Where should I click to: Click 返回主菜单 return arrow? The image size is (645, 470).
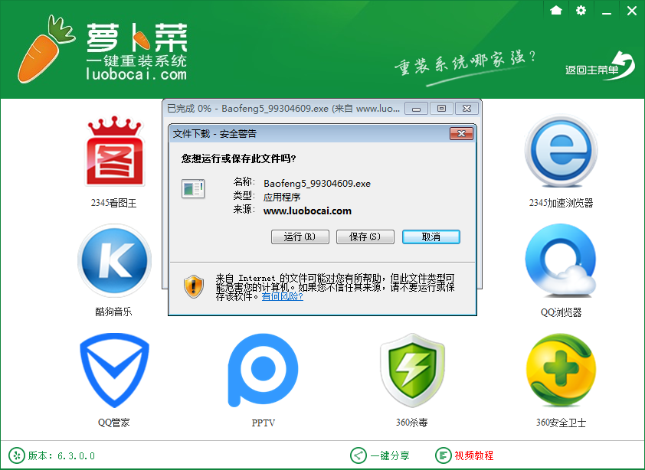click(600, 66)
